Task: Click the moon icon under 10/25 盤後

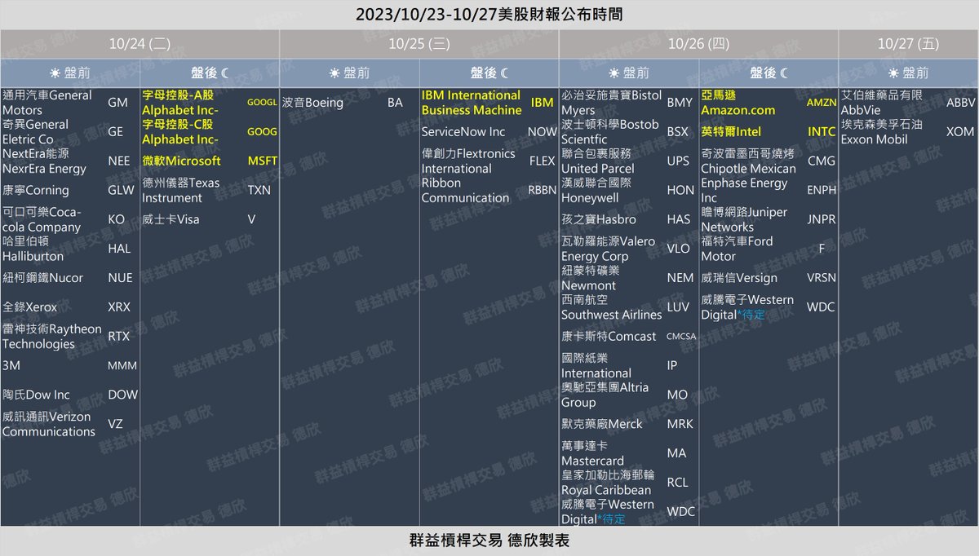Action: tap(505, 73)
